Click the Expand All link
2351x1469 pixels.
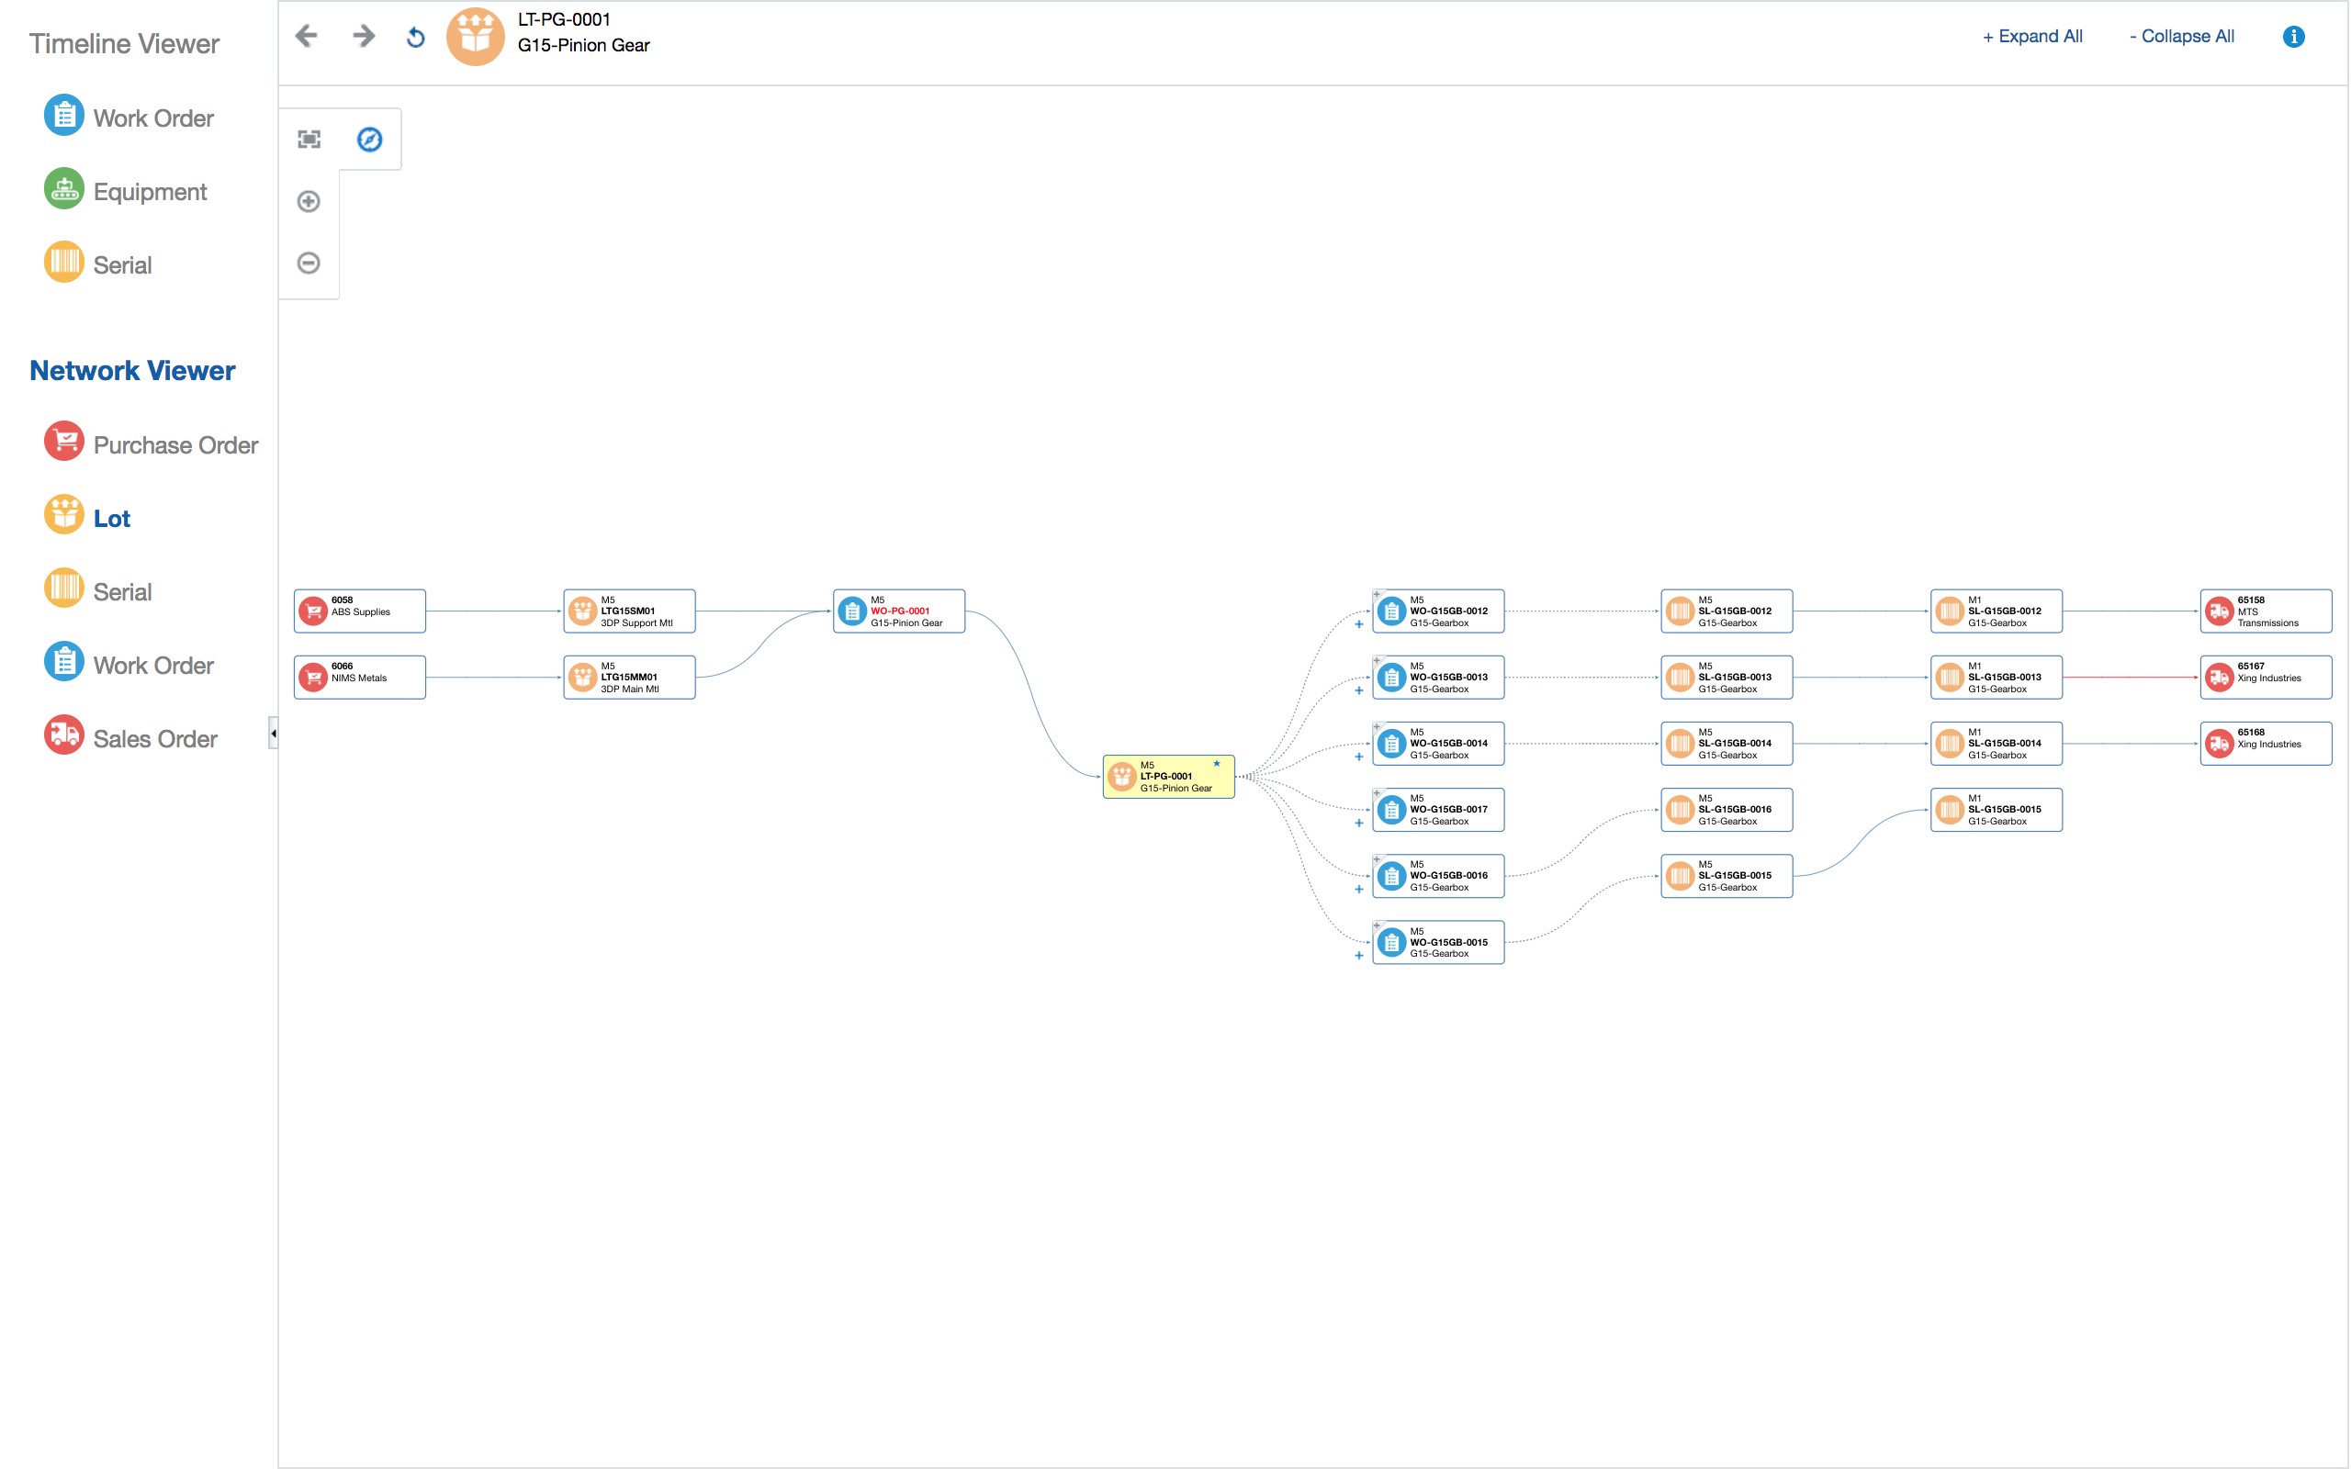(x=2032, y=36)
